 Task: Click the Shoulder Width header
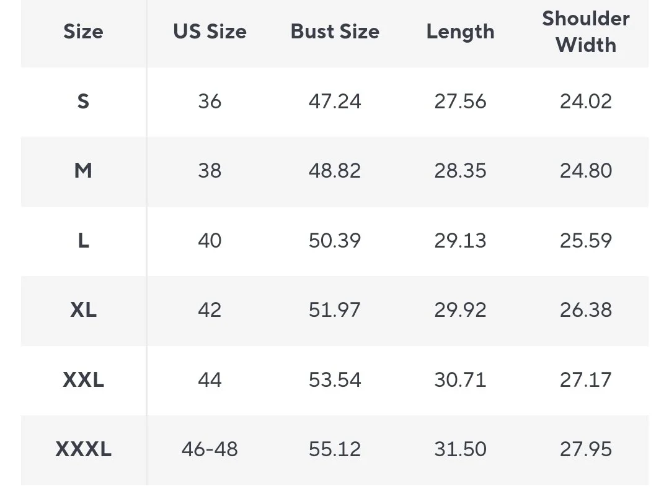pos(586,32)
